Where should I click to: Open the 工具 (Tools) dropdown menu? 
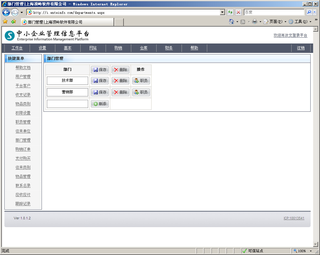click(x=300, y=22)
